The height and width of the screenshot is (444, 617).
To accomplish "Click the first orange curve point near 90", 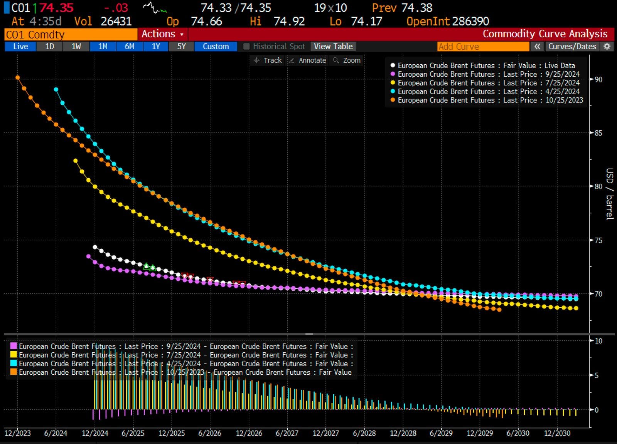I will point(18,77).
